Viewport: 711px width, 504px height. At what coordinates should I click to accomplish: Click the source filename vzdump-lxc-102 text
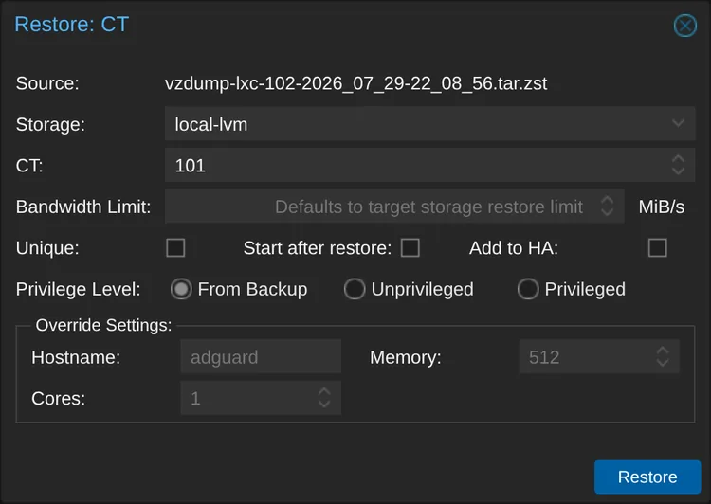(355, 83)
